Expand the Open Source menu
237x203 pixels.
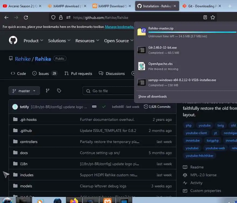click(x=119, y=41)
